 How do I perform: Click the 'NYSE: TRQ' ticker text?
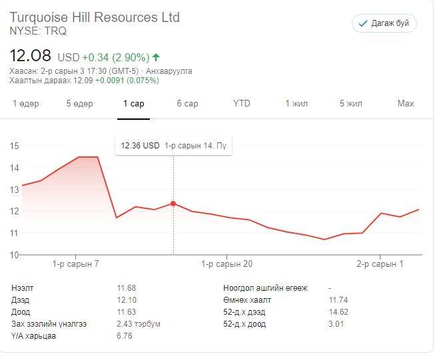[38, 31]
